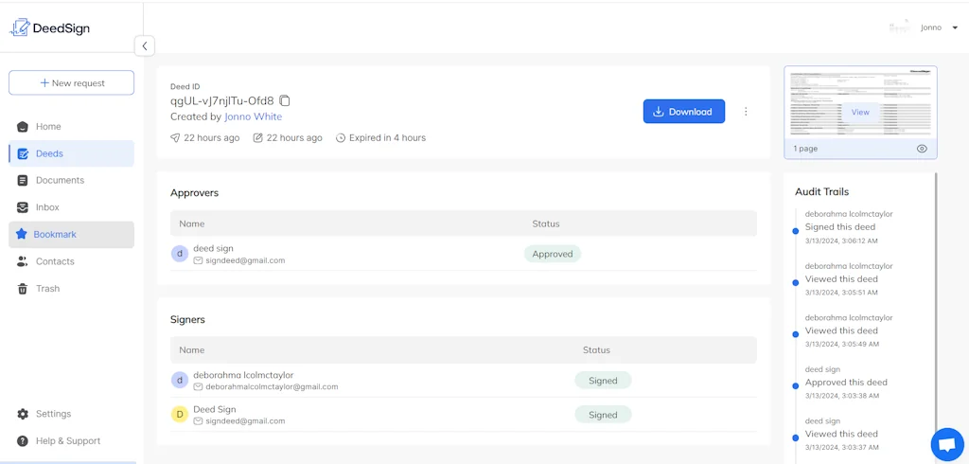Click the edited pencil icon near 22 hours ago
This screenshot has width=969, height=464.
258,138
